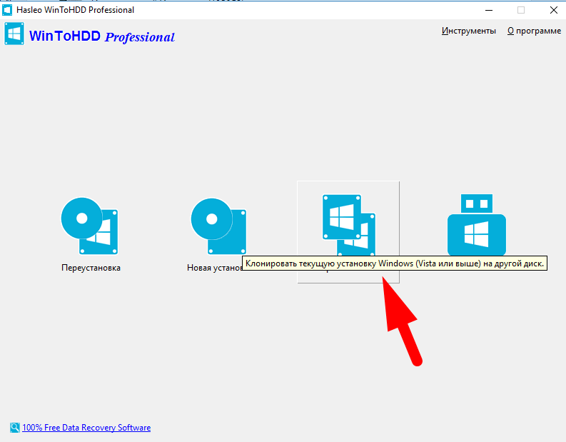Launch the System Clone dual-drive icon
Viewport: 566px width, 442px height.
[349, 225]
